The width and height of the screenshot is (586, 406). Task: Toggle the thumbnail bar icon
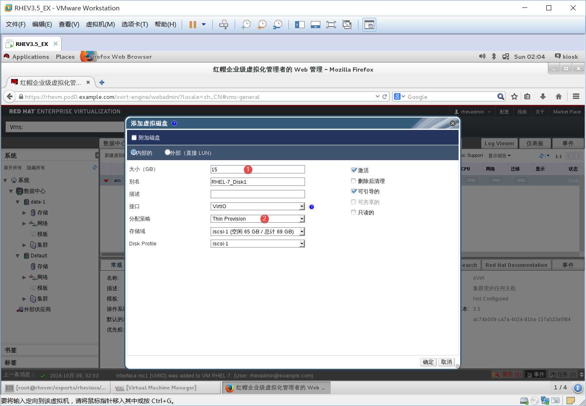315,24
